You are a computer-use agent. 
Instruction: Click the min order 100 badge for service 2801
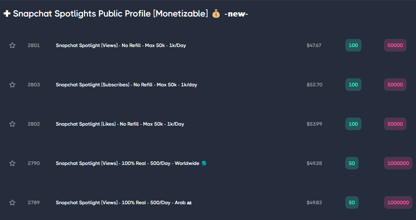point(353,45)
